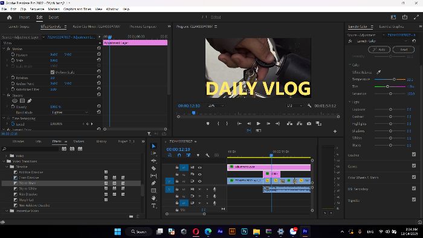Image resolution: width=423 pixels, height=238 pixels.
Task: Click the Auto button in Lumetri Color
Action: point(379,50)
